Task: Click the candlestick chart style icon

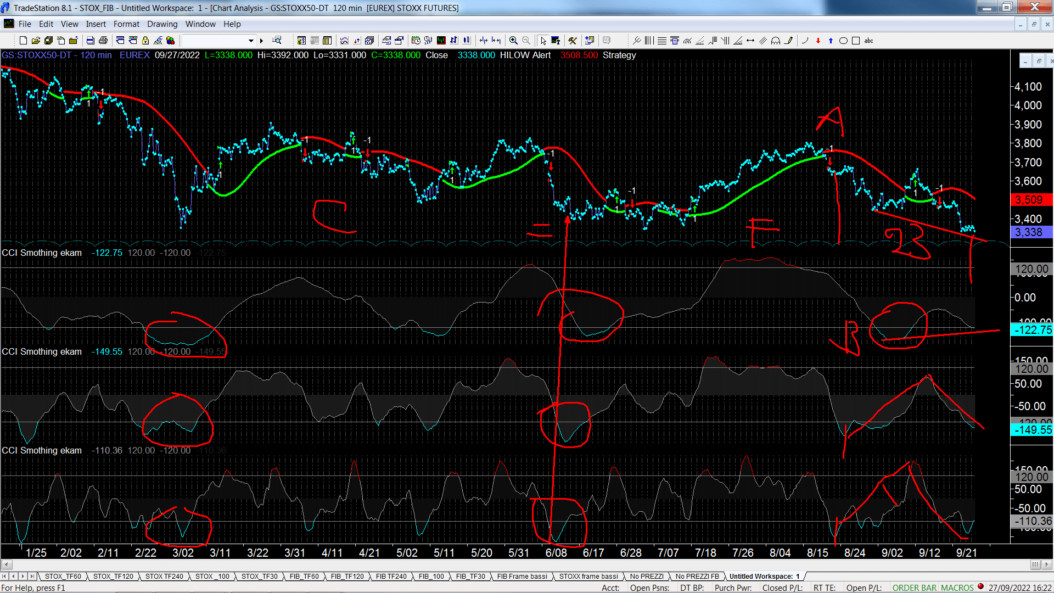Action: pyautogui.click(x=467, y=41)
